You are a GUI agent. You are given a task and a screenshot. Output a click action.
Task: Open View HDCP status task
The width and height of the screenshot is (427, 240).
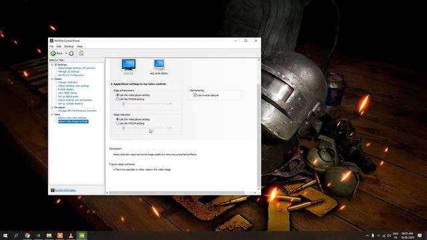click(67, 93)
